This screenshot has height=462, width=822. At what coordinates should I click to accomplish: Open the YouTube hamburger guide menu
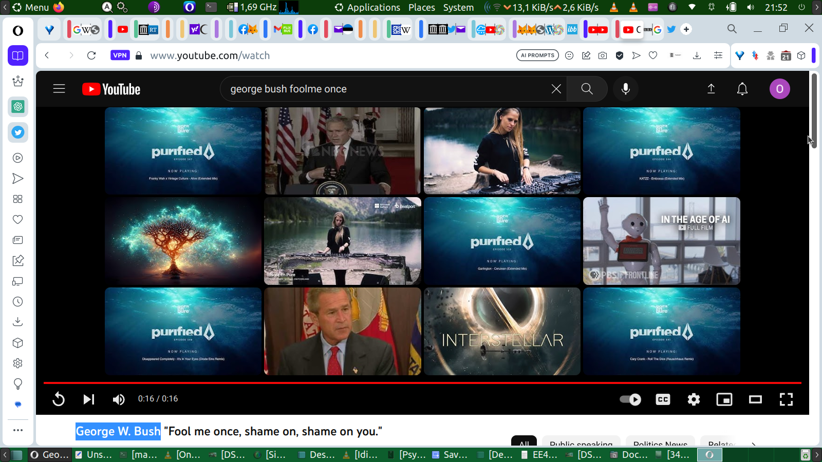(x=59, y=89)
